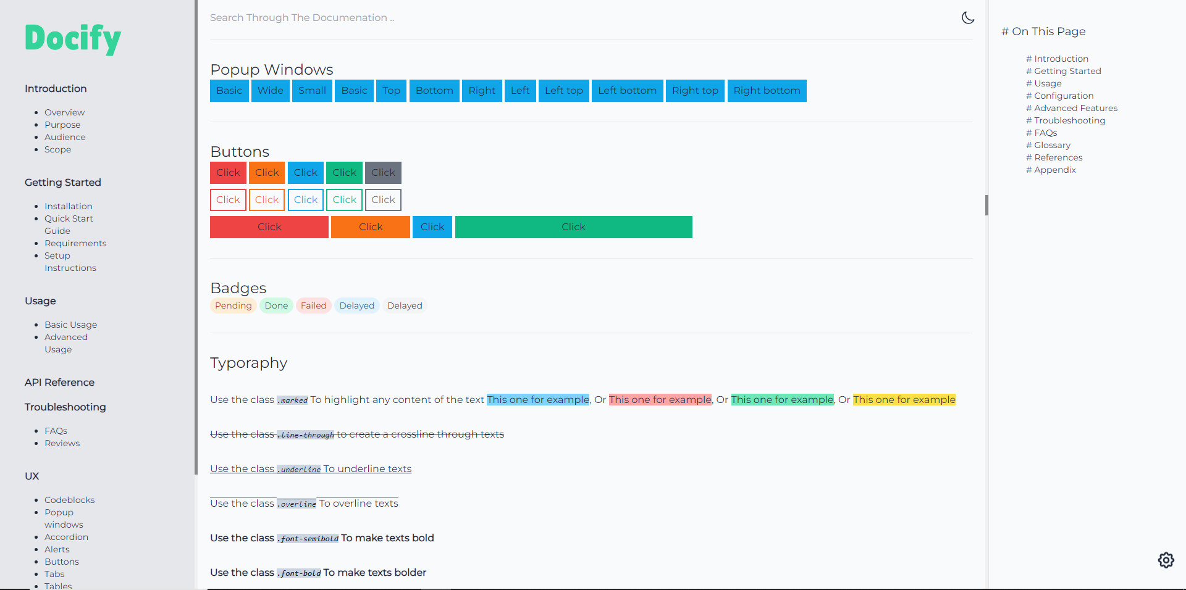1186x590 pixels.
Task: Open the settings gear at bottom right
Action: [x=1166, y=560]
